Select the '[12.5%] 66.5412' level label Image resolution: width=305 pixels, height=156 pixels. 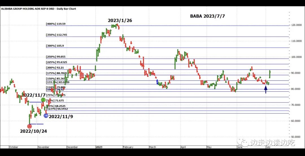click(57, 109)
